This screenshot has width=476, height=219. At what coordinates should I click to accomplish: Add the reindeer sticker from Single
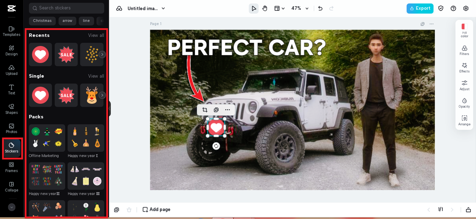pyautogui.click(x=91, y=95)
